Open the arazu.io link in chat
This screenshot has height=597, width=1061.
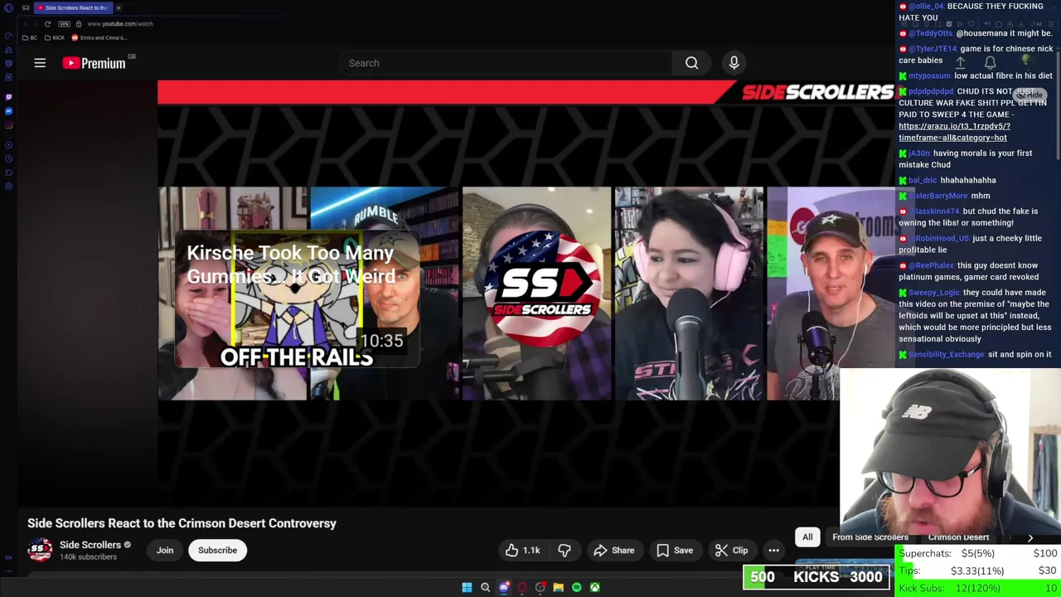point(954,132)
